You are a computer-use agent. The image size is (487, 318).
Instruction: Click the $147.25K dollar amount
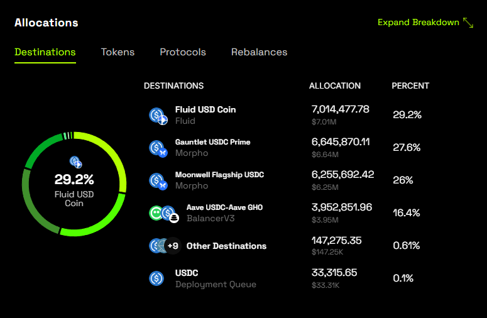tap(327, 252)
